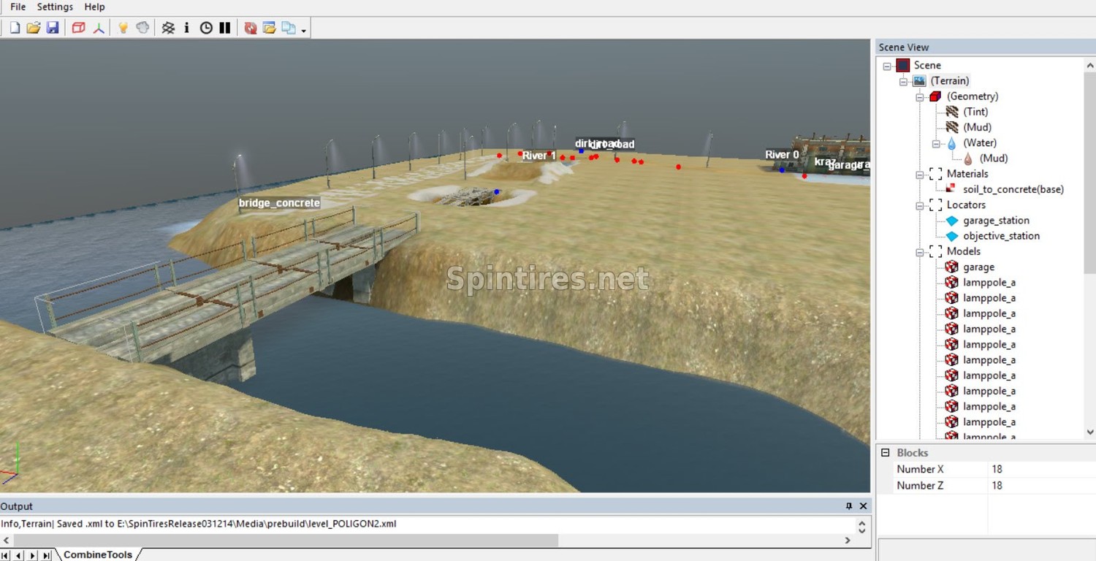Click the Output log down arrow
Screen dimensions: 1096x561
click(x=862, y=530)
